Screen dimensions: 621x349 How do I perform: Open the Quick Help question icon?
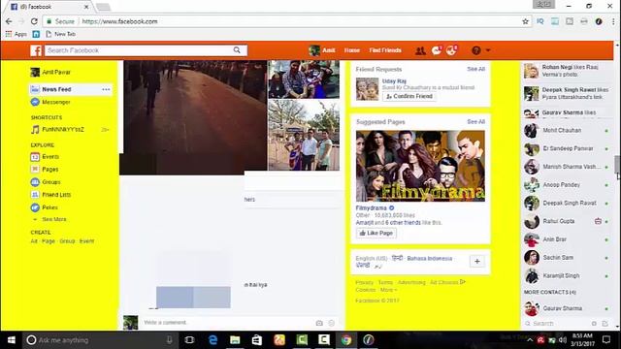(476, 50)
